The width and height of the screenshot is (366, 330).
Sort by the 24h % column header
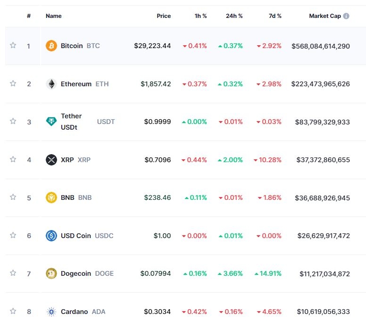click(x=234, y=16)
